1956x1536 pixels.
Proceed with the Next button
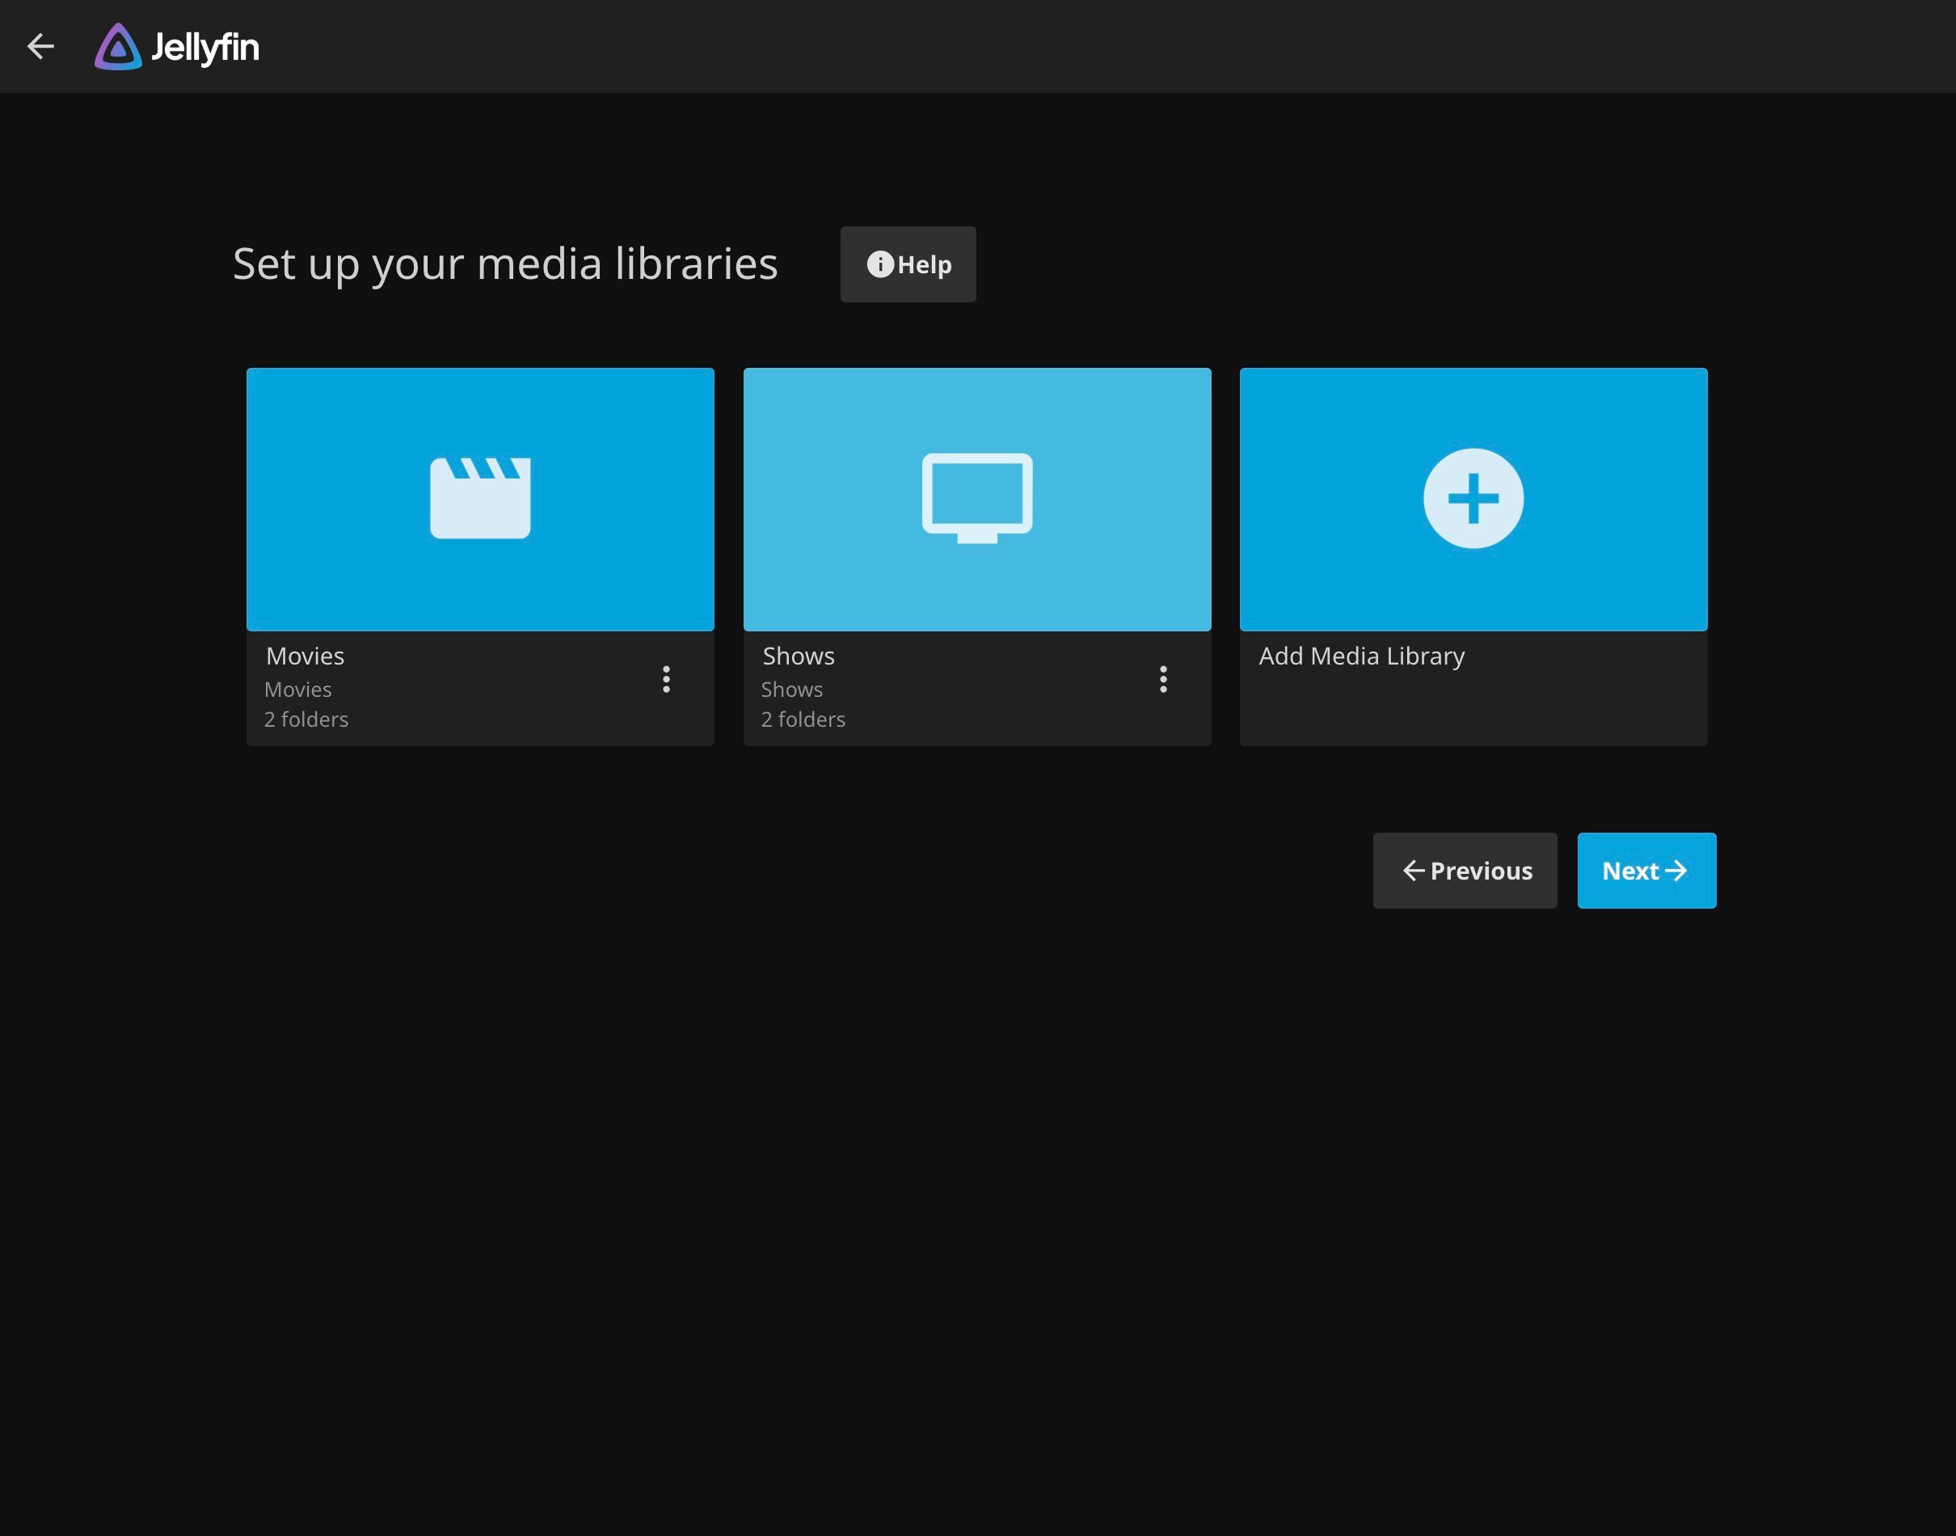click(x=1646, y=871)
